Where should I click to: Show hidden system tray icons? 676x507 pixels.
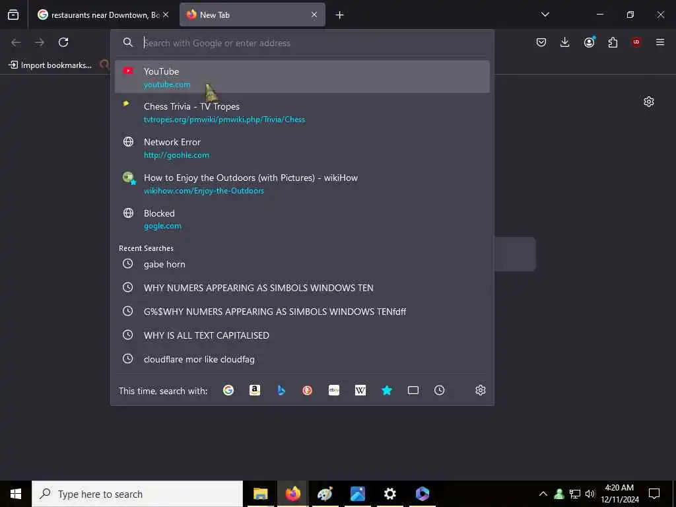click(543, 494)
